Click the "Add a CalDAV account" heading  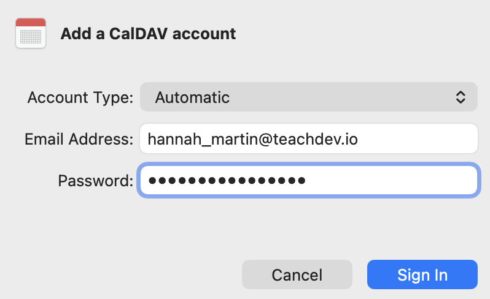148,33
